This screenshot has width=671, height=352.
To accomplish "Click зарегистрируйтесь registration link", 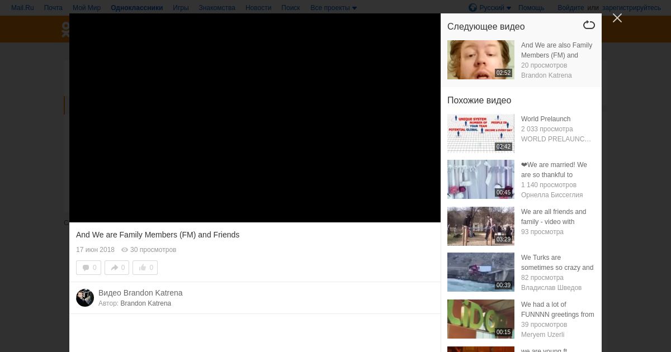I will (x=631, y=8).
